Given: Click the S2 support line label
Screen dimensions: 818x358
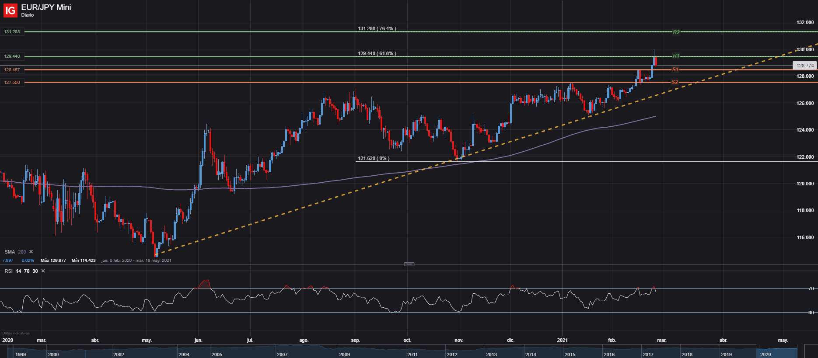Looking at the screenshot, I should (x=675, y=82).
